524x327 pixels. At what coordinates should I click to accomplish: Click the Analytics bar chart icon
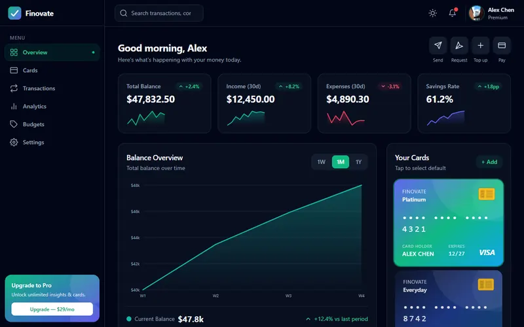pyautogui.click(x=14, y=107)
